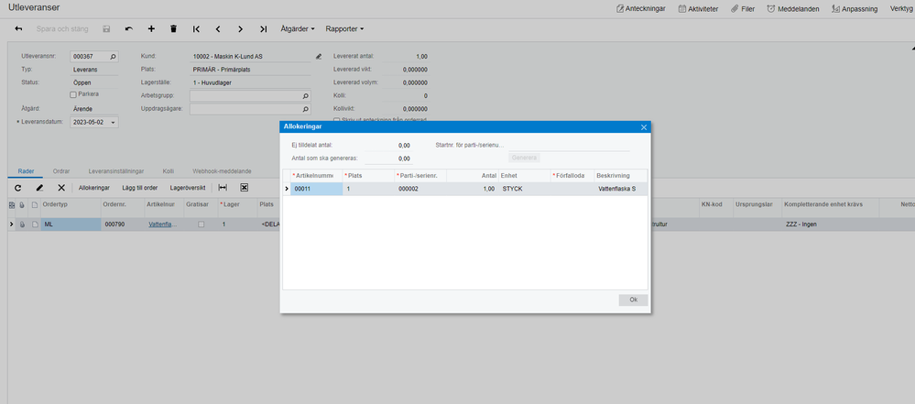Click the trash delete icon
The width and height of the screenshot is (915, 404).
(173, 28)
